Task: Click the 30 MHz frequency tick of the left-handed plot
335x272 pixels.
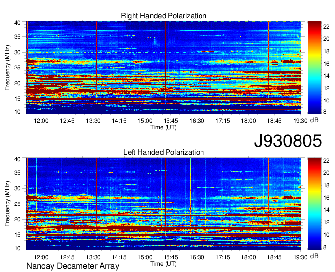Action: [x=17, y=188]
